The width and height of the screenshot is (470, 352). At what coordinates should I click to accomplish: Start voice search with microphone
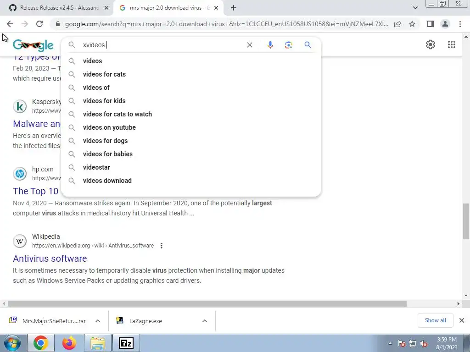coord(270,45)
